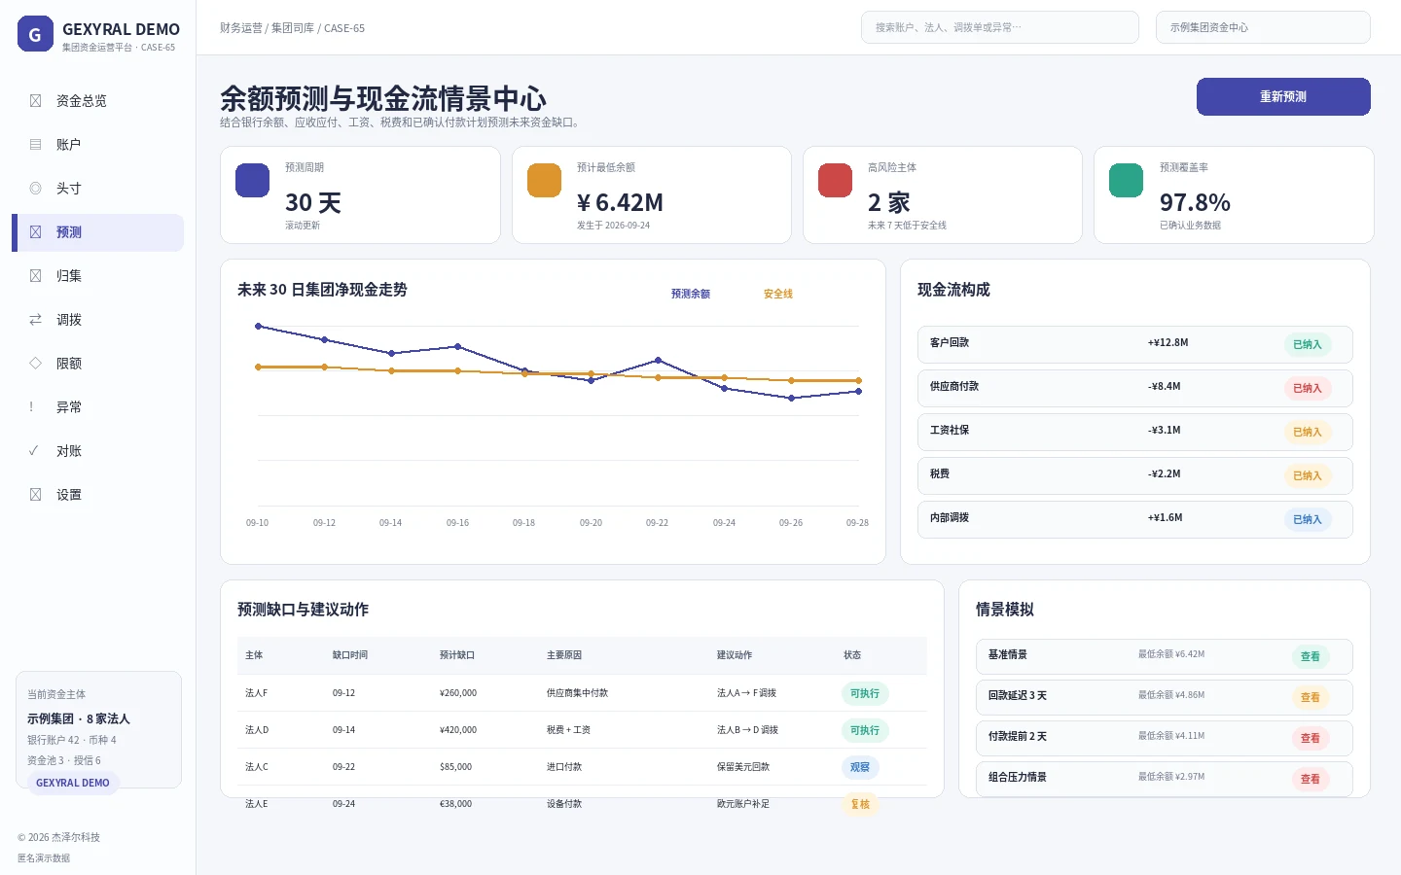
Task: Click 已纳入 tag for 工资社保
Action: [x=1308, y=433]
